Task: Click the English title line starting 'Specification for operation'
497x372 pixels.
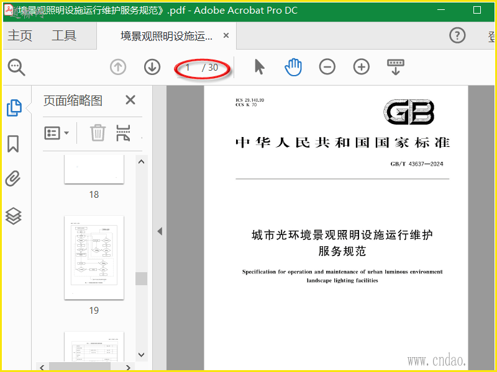Action: 342,272
